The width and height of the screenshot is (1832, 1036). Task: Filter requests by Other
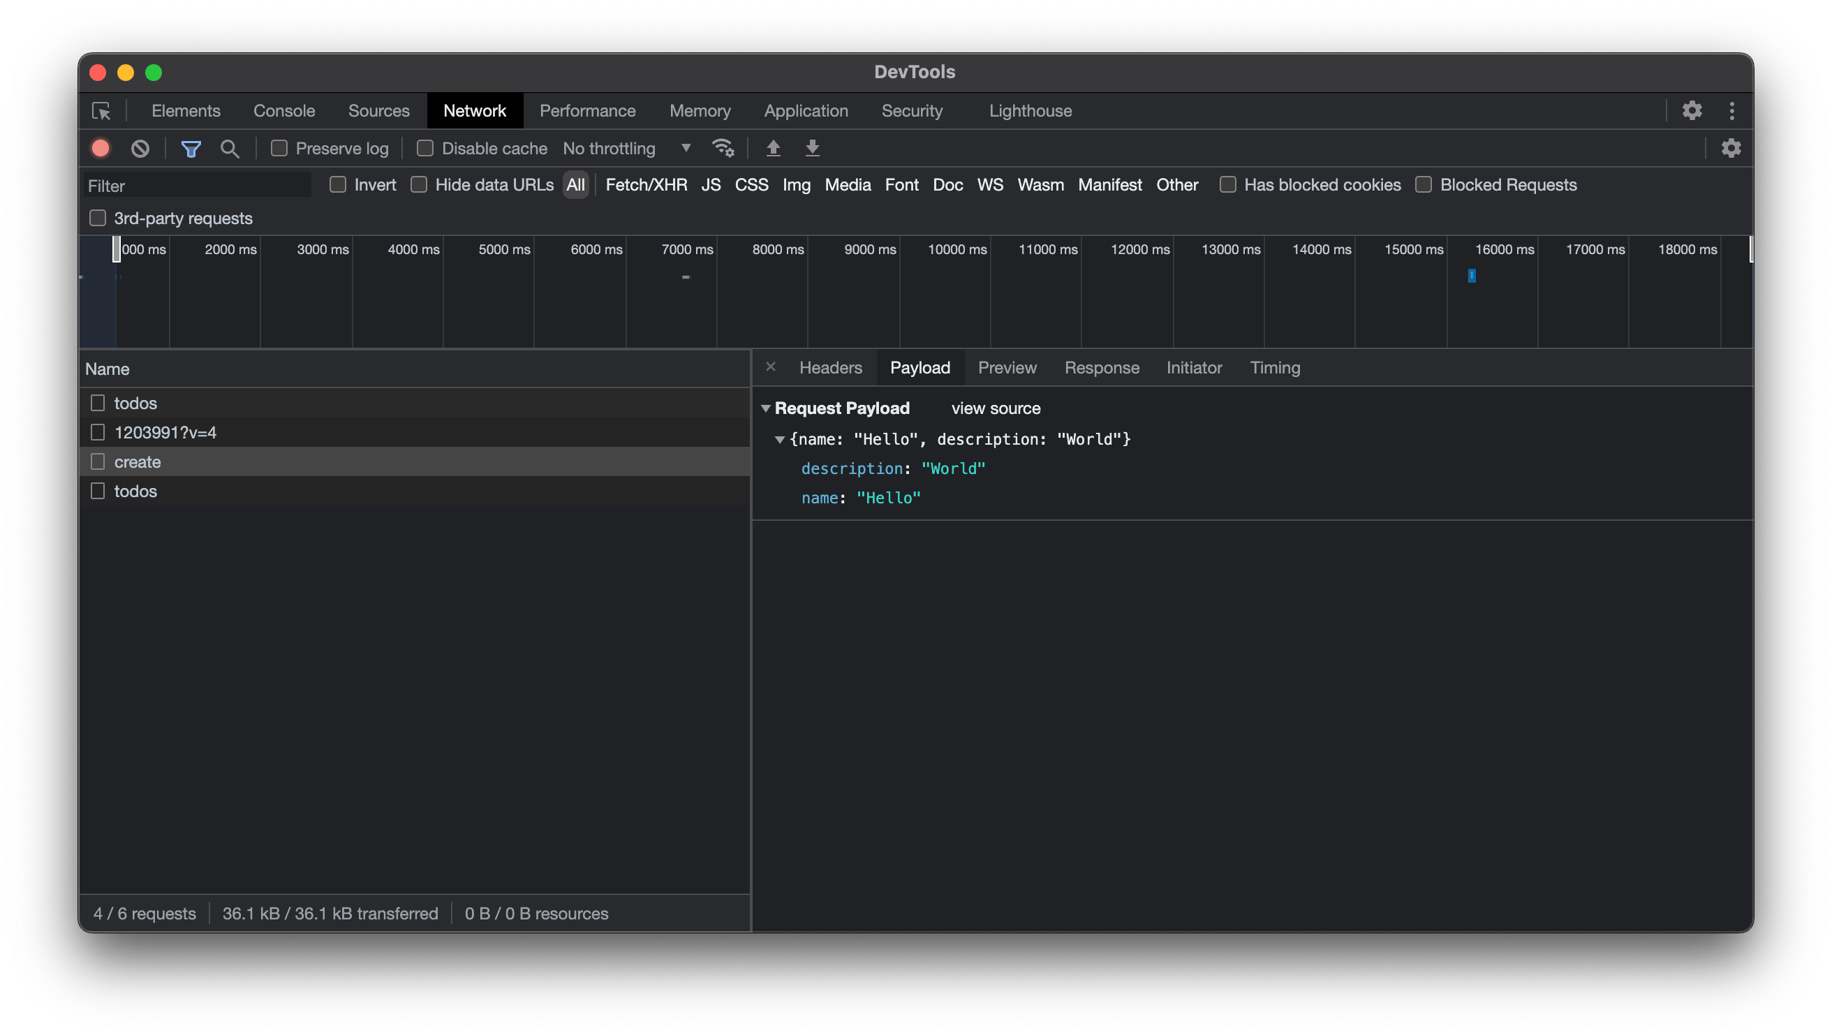[1176, 185]
